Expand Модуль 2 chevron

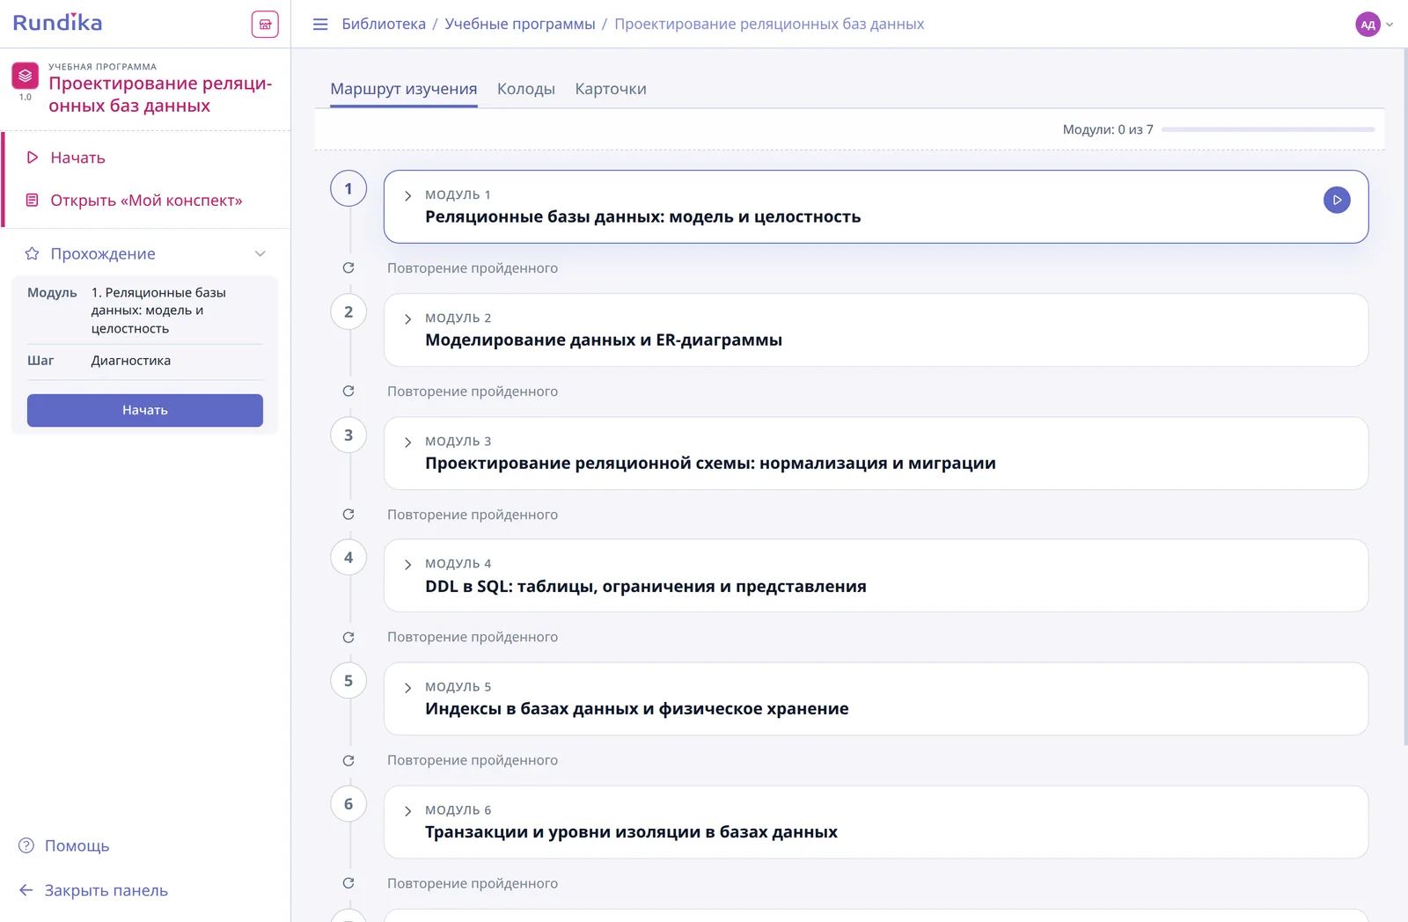[407, 318]
